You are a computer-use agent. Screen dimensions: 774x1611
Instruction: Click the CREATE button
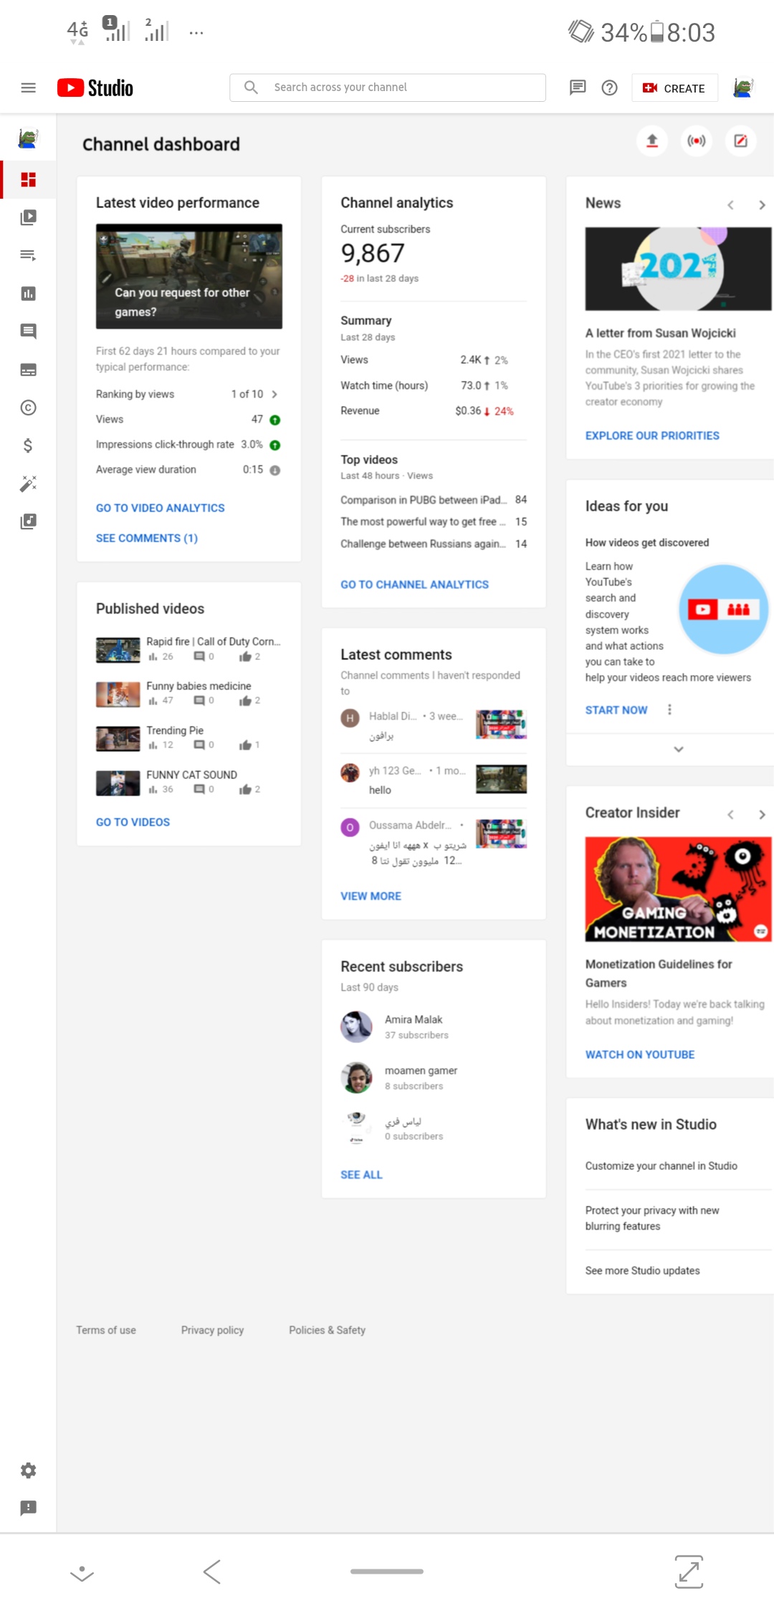click(x=674, y=88)
